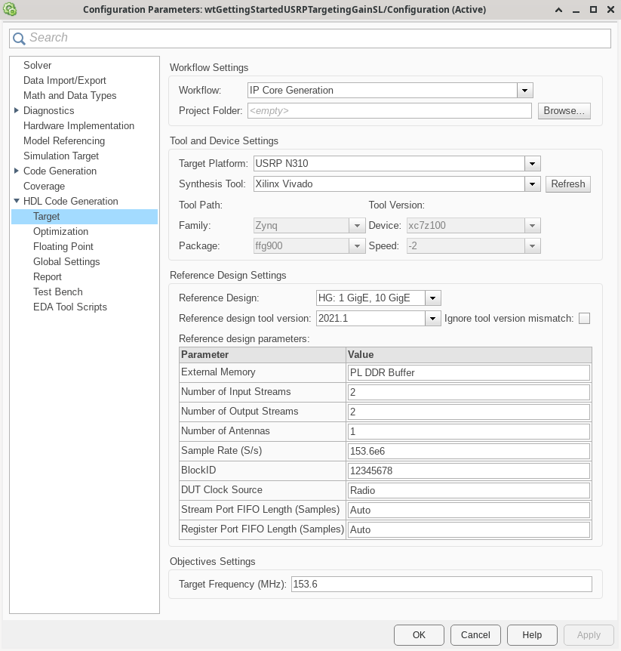Open the Floating Point pane
The width and height of the screenshot is (621, 651).
[x=63, y=247]
